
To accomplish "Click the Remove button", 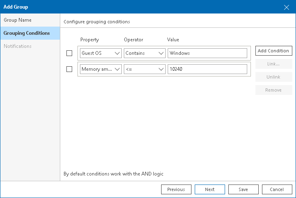I will click(x=273, y=90).
